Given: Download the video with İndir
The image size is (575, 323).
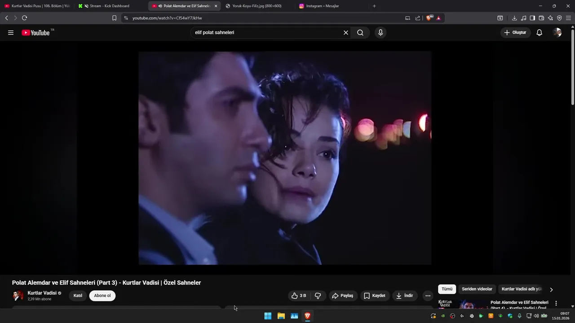Looking at the screenshot, I should point(404,296).
